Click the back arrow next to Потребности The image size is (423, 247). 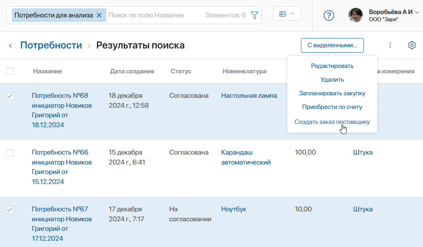[10, 46]
